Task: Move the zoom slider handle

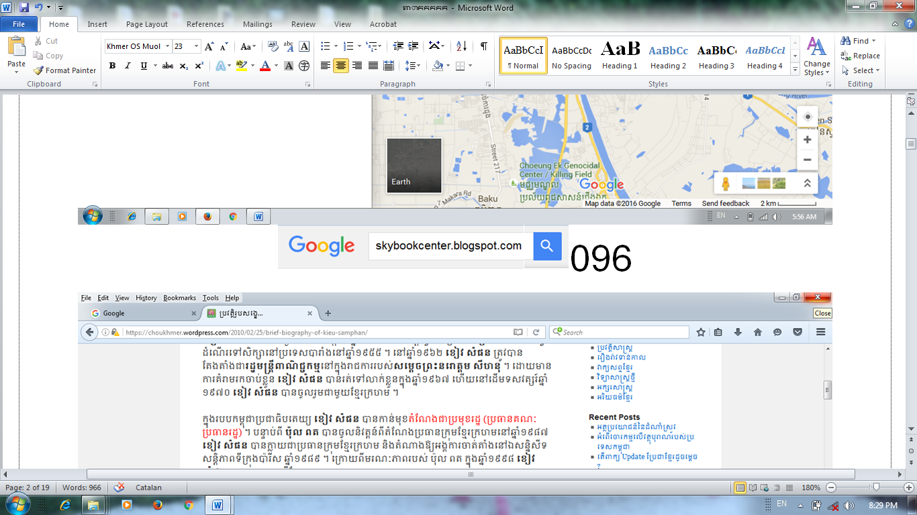Action: tap(876, 488)
